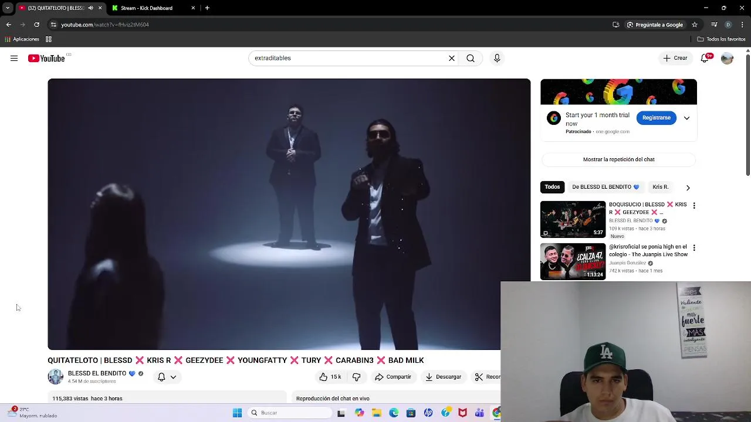751x422 pixels.
Task: Open the YouTube hamburger guide menu
Action: [x=14, y=58]
